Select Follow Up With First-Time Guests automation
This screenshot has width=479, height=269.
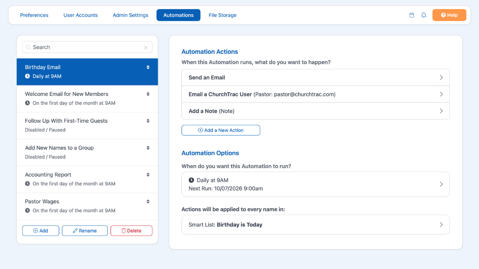(87, 126)
